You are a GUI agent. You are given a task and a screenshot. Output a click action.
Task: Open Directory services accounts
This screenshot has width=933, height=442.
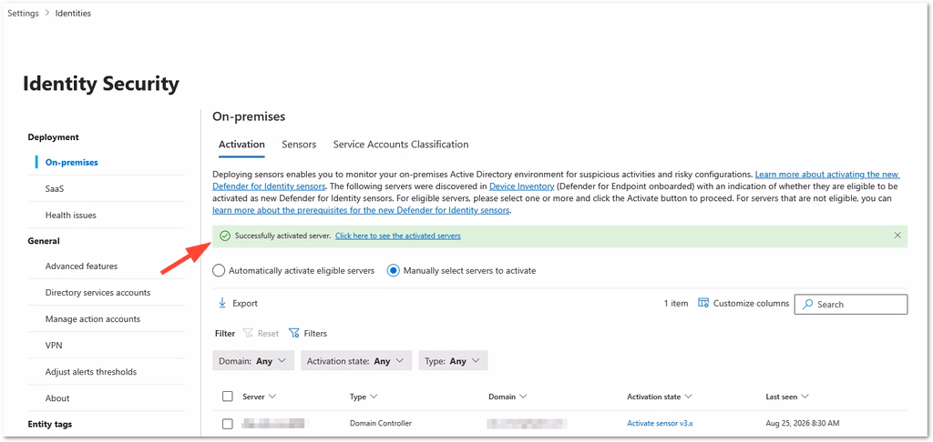tap(97, 292)
